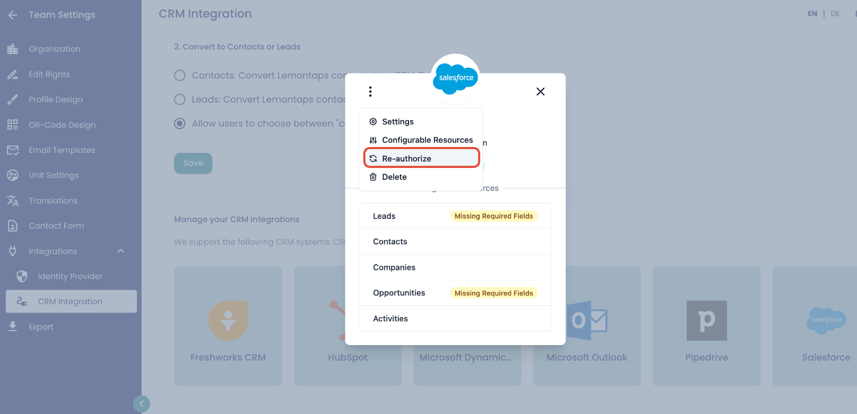
Task: Select the Contacts conversion radio button
Action: [179, 75]
